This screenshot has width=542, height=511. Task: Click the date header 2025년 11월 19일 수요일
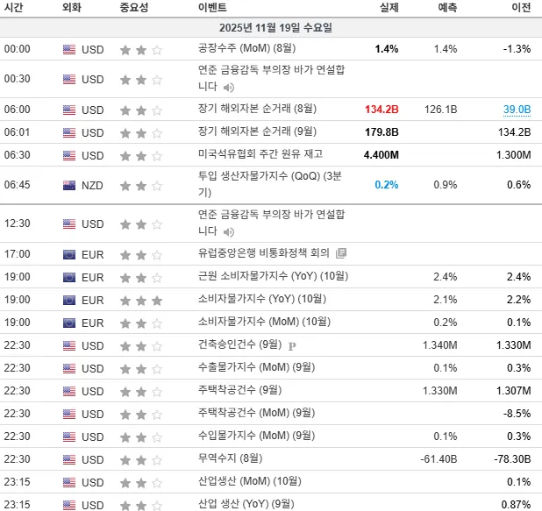[275, 28]
